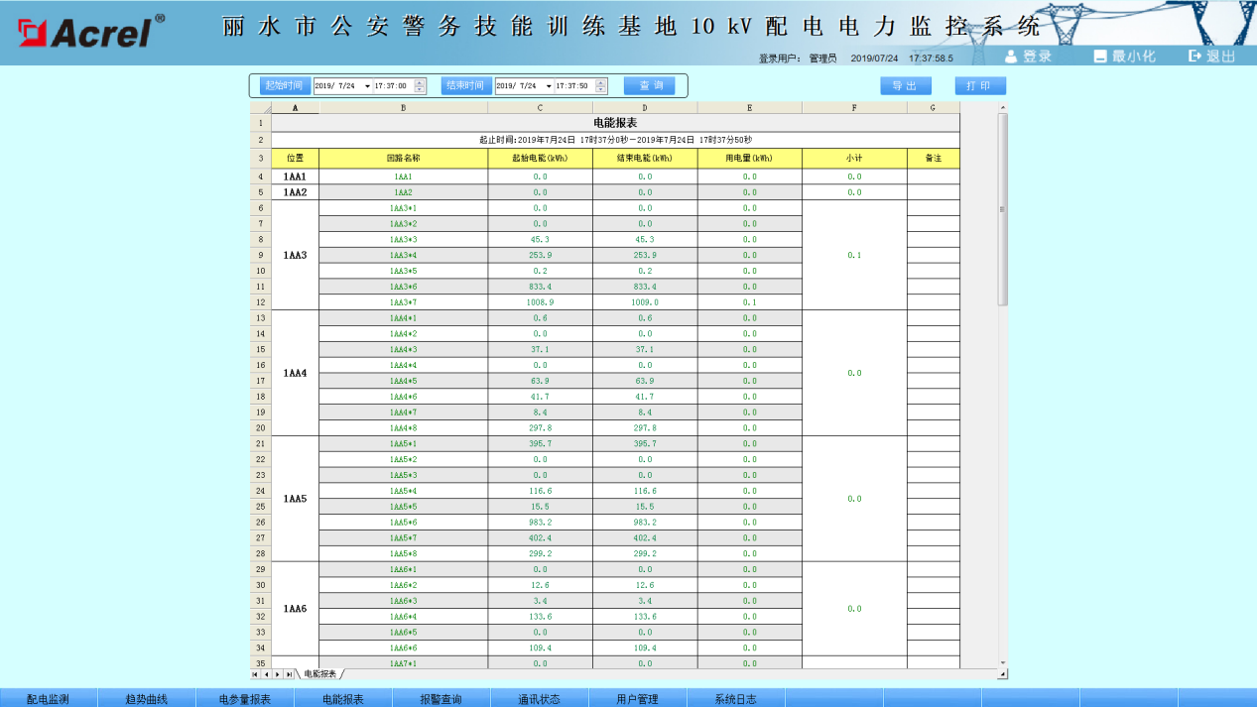Viewport: 1257px width, 707px height.
Task: Open the start date dropdown calendar
Action: [x=367, y=86]
